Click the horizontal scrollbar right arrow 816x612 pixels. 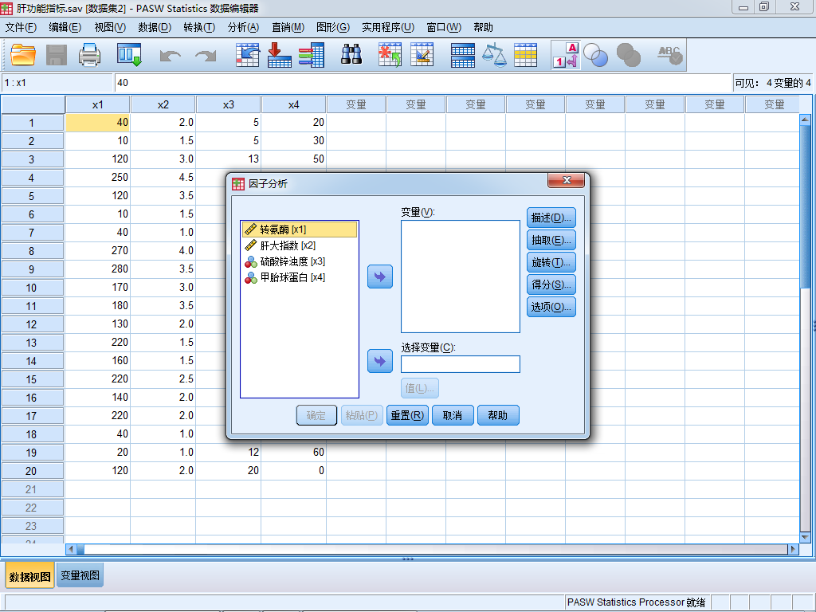point(793,548)
